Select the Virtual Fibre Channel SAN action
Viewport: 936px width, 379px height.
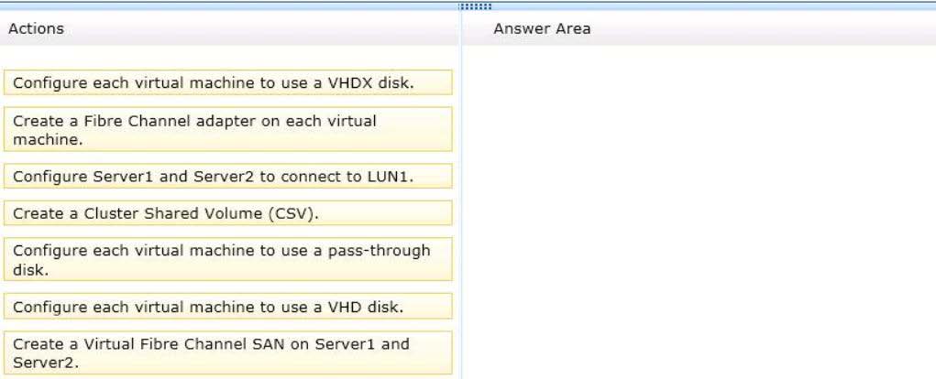pyautogui.click(x=227, y=352)
